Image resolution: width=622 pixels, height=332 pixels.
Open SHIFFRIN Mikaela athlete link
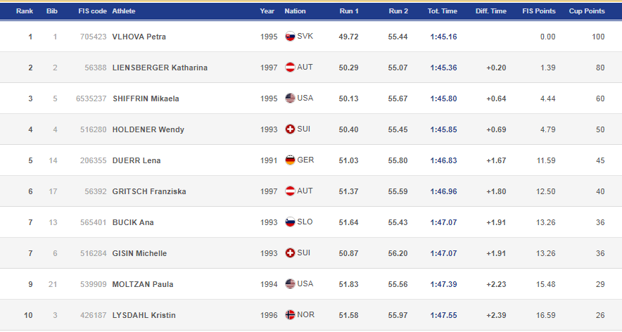(x=146, y=98)
